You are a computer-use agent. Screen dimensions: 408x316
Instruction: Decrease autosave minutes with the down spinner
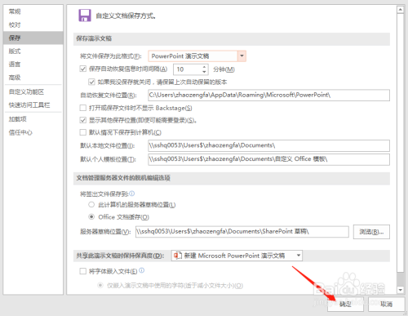point(205,72)
